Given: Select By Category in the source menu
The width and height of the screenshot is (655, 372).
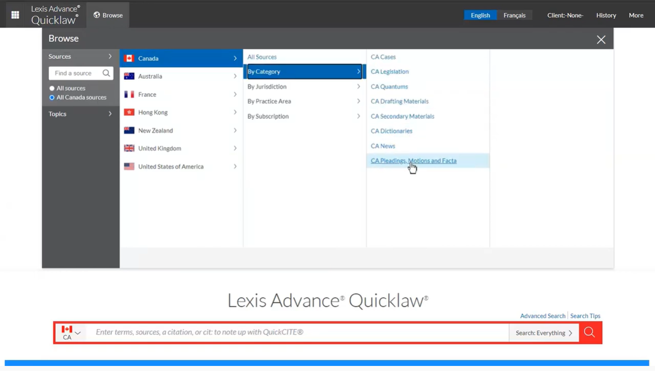Looking at the screenshot, I should click(x=304, y=72).
